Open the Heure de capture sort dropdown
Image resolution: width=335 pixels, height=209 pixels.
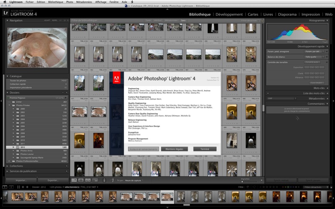click(134, 181)
